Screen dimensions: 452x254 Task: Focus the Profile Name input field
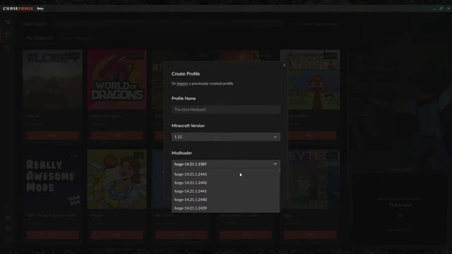pos(226,110)
